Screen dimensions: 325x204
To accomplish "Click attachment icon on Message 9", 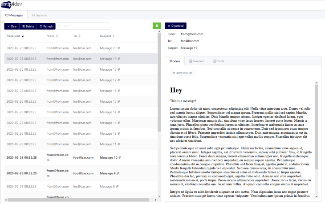I will point(118,173).
